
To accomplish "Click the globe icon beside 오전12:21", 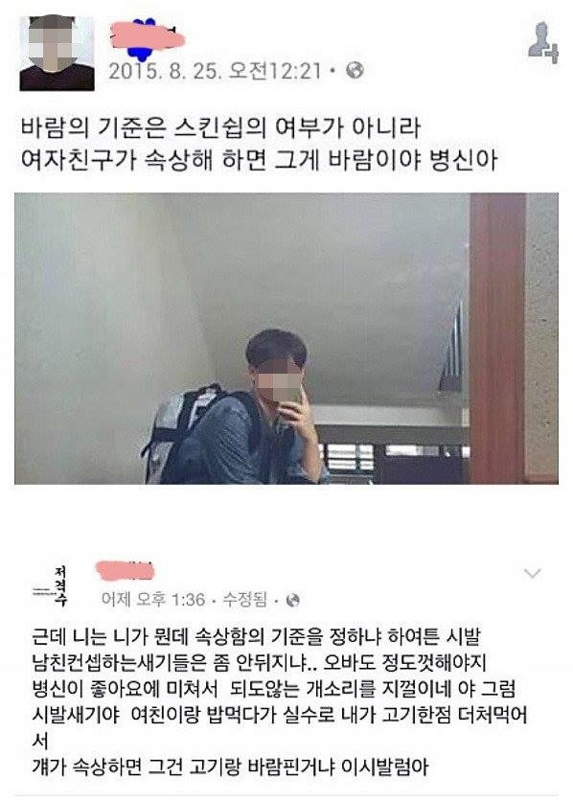I will 355,70.
